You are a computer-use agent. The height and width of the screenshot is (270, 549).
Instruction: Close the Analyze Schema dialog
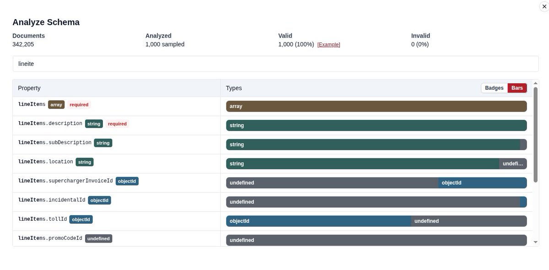544,6
